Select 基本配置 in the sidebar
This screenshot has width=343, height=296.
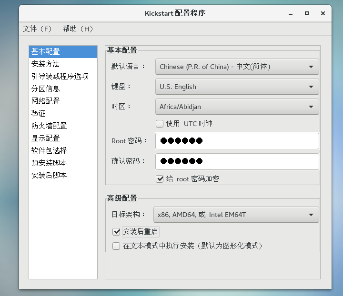(x=63, y=52)
